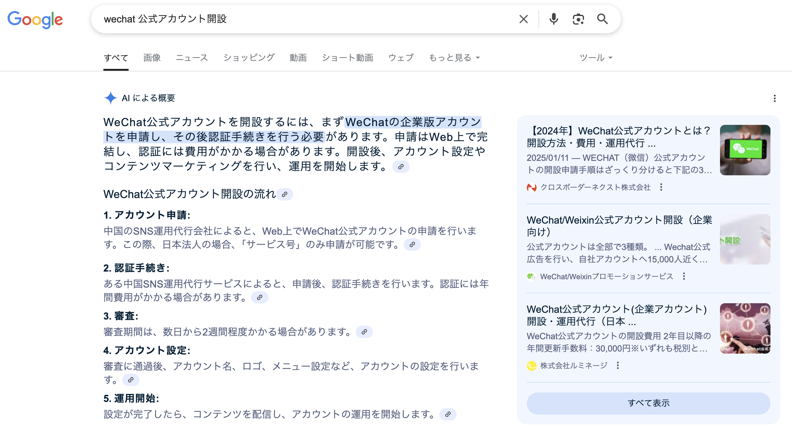Click 株式会社ルミネージ yellow favicon

[531, 366]
